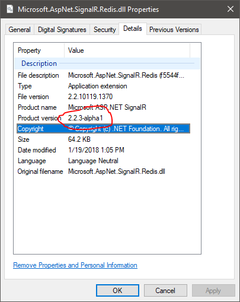Open the Previous Versions tab

click(x=174, y=30)
